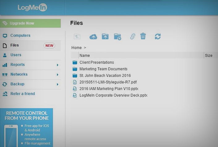
Task: Click the LogMeIn logo
Action: 32,7
